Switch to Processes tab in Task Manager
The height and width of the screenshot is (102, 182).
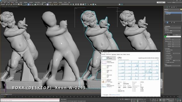click(x=104, y=54)
